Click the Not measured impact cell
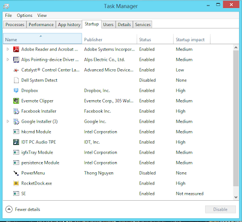The image size is (242, 222). (189, 193)
